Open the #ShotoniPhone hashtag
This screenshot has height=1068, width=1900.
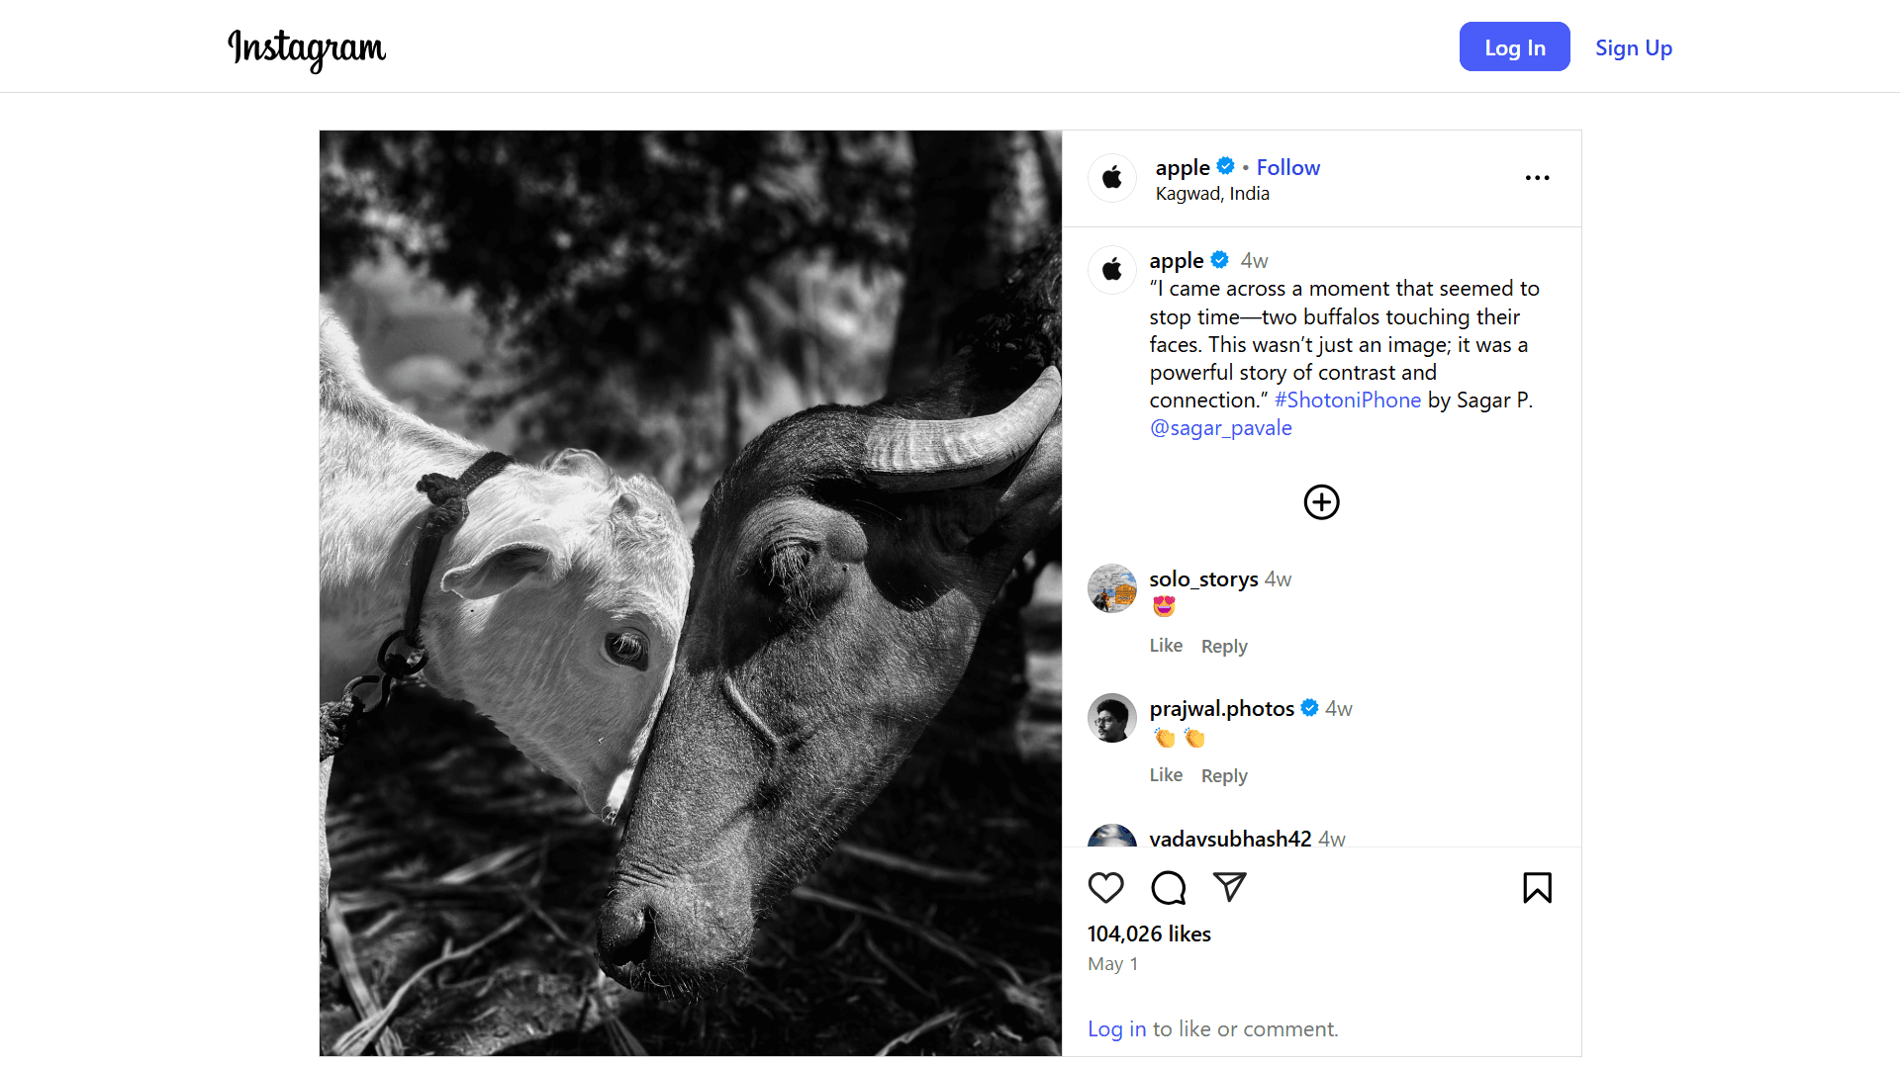click(x=1347, y=400)
